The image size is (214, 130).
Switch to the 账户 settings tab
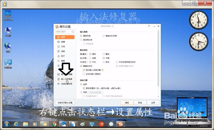click(x=65, y=56)
